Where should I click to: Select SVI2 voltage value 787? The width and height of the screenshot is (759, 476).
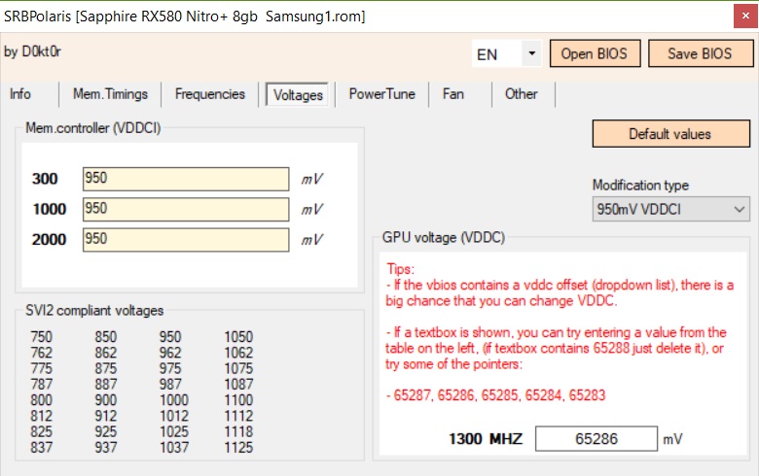[x=41, y=384]
